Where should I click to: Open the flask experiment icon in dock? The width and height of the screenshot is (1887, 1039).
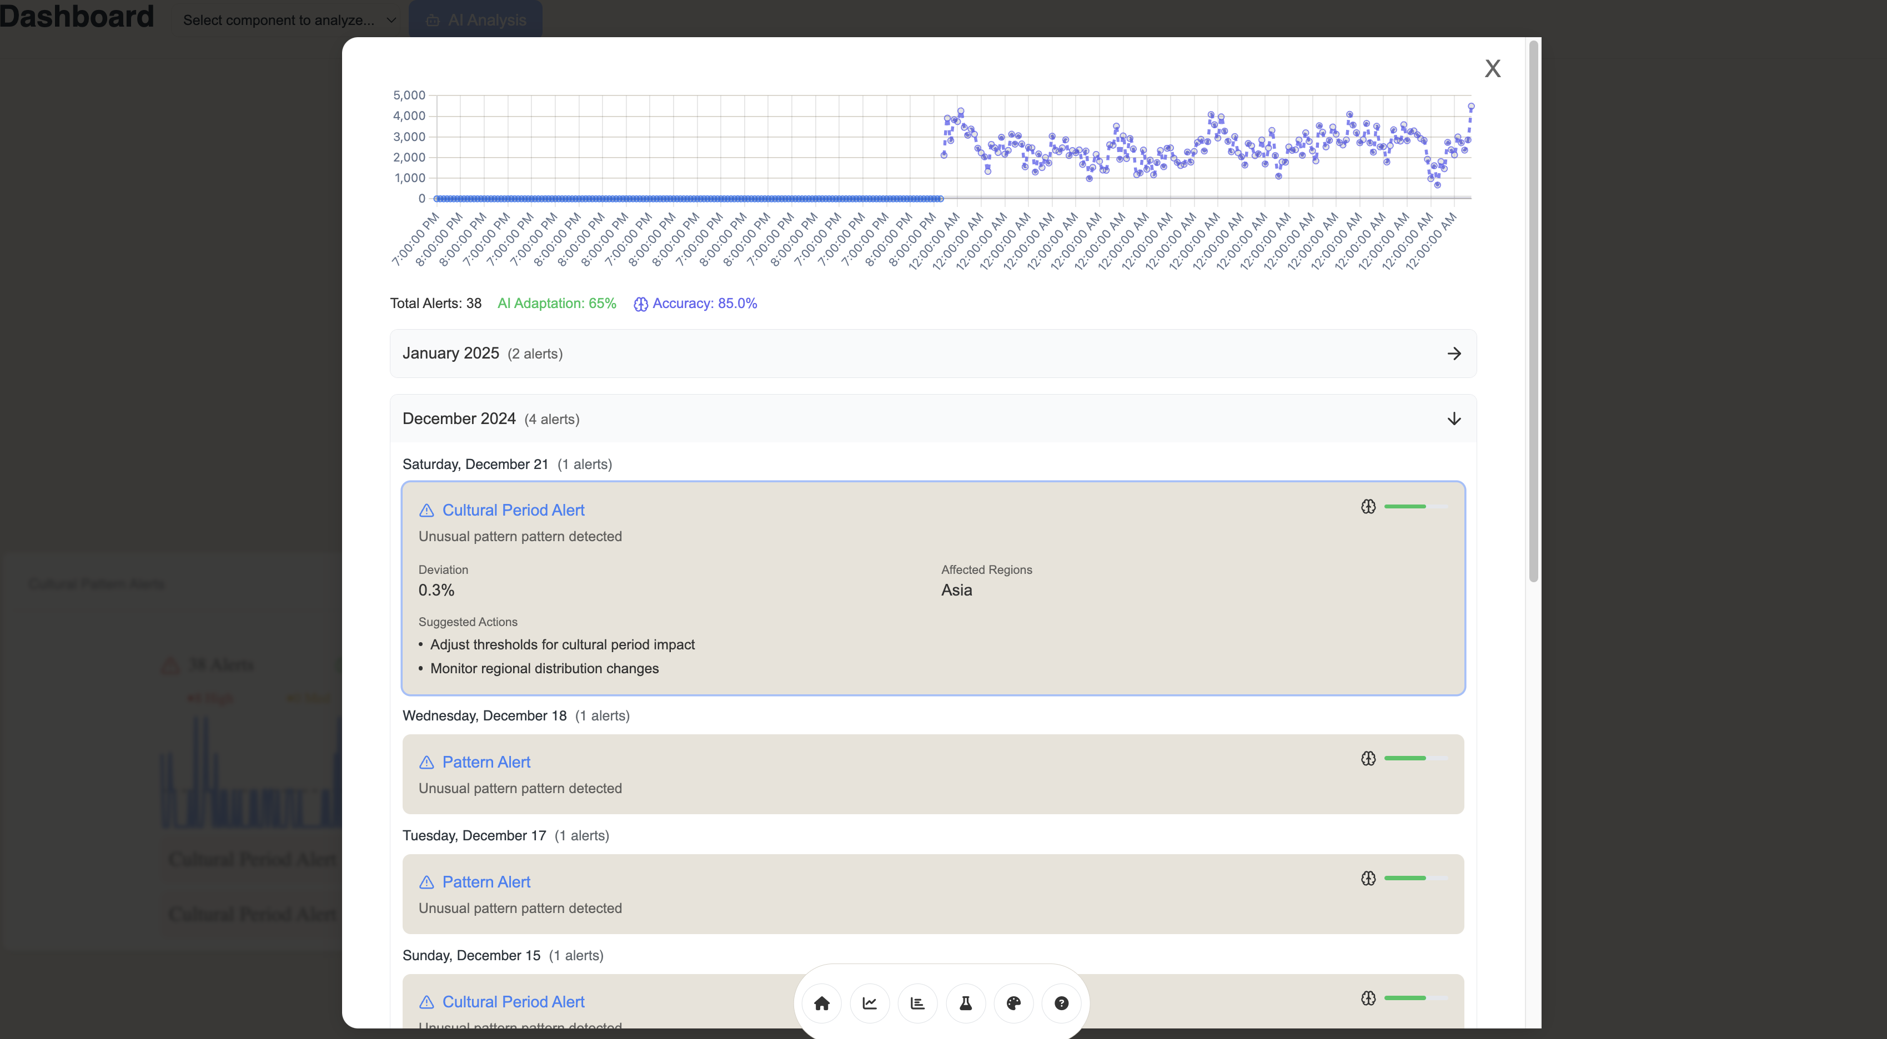[x=966, y=1003]
